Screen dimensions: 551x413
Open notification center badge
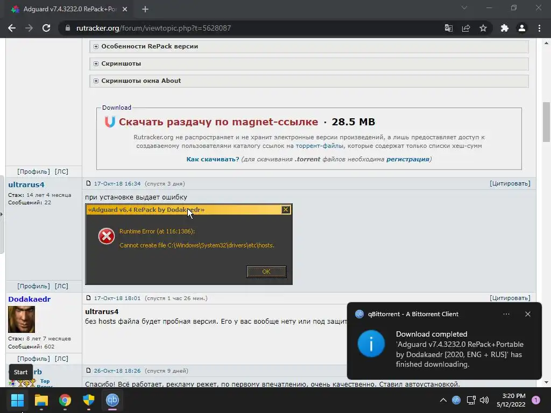point(536,400)
